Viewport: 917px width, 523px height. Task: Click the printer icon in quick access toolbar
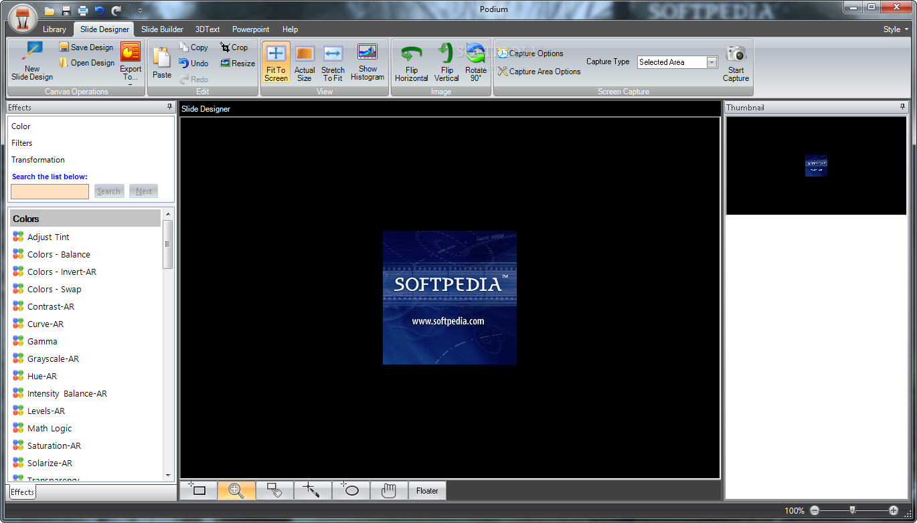pos(83,11)
